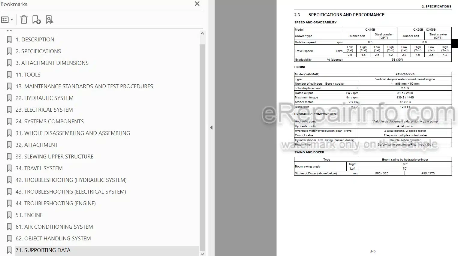Click bookmark icon beside 43. TROUBLESHOOTING (ELECTRICAL SYSTEM)

(x=9, y=192)
